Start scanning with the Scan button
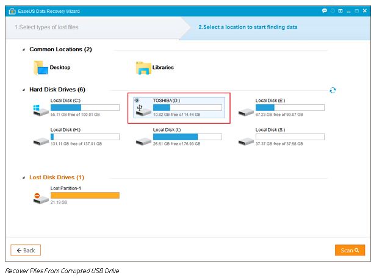The image size is (382, 278). click(350, 250)
